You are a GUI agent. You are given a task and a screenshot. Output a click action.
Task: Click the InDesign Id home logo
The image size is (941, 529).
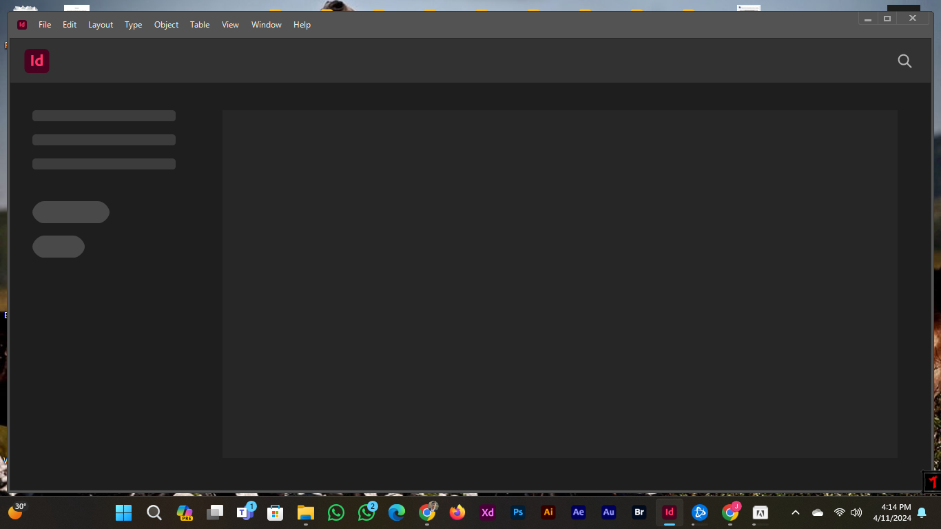37,61
